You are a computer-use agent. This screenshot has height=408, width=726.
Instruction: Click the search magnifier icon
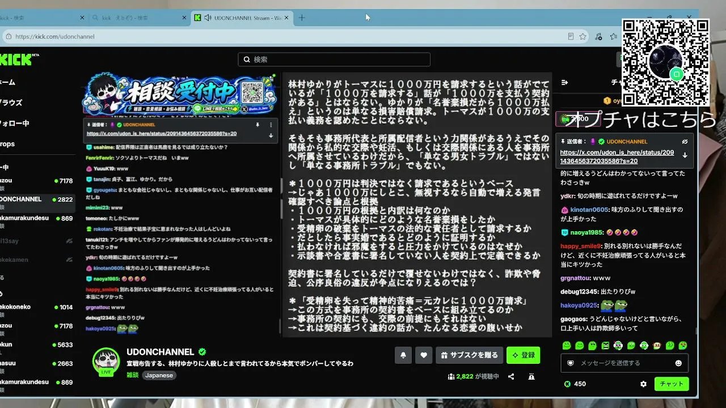click(x=247, y=59)
